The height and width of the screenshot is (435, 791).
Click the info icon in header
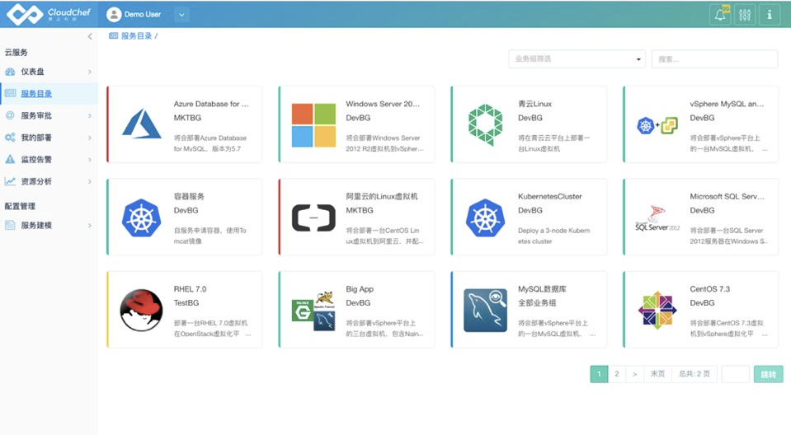(770, 15)
